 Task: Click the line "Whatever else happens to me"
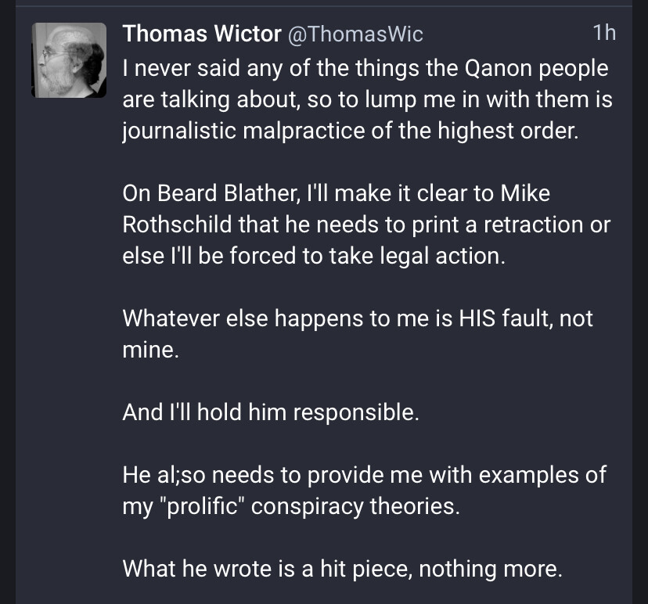click(358, 318)
